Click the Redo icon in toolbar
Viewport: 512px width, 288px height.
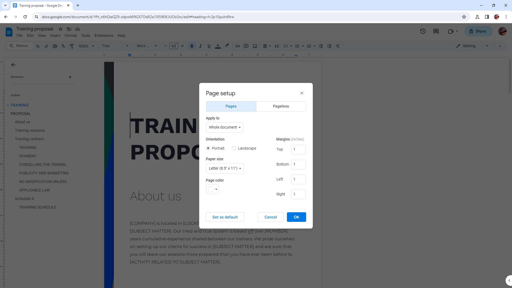click(x=46, y=46)
